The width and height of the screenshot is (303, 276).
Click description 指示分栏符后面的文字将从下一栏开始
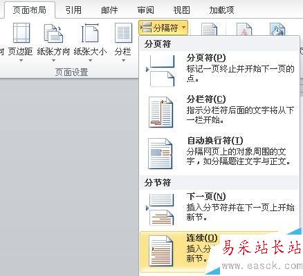pyautogui.click(x=241, y=115)
